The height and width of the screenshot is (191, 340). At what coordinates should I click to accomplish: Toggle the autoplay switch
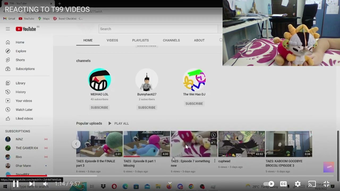point(269,184)
